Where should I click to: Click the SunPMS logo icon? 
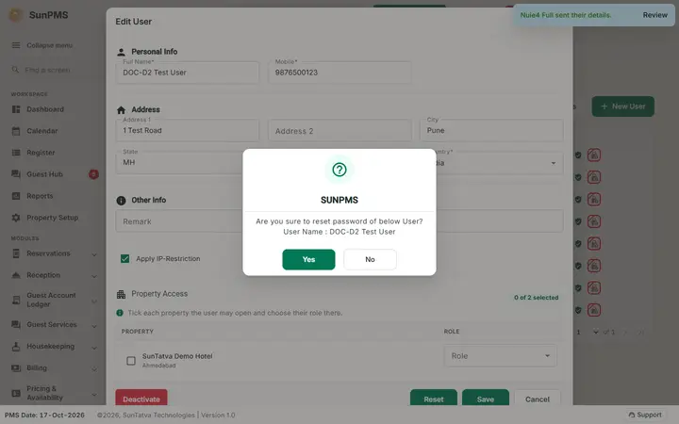(x=16, y=15)
